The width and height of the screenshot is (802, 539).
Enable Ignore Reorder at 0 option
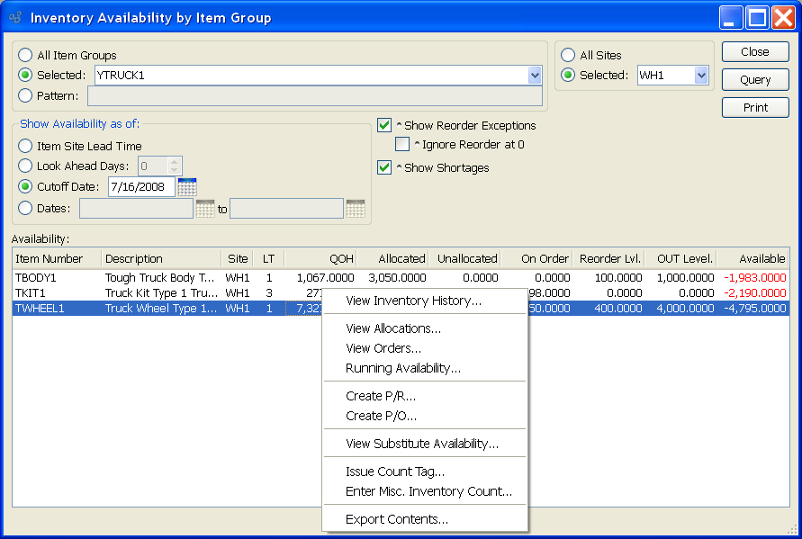tap(403, 144)
